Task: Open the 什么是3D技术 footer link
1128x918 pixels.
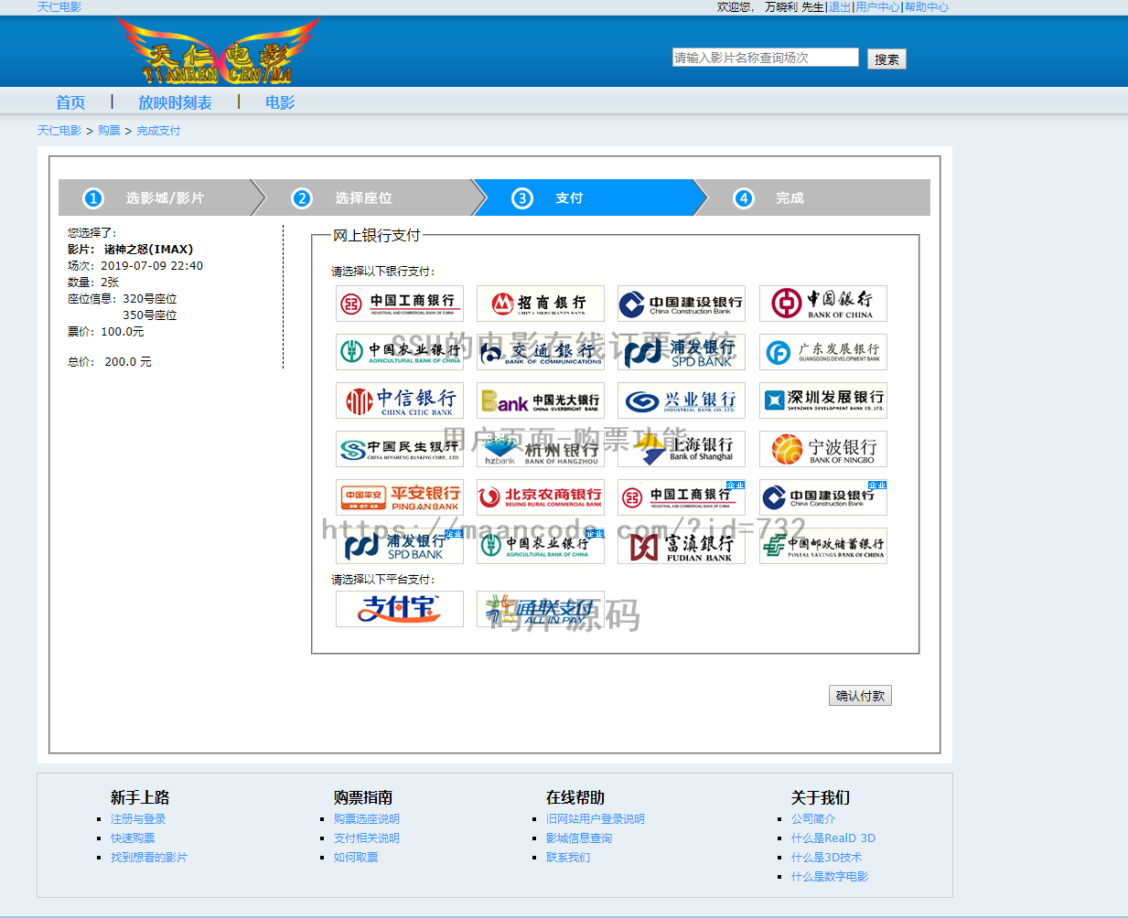Action: [826, 858]
